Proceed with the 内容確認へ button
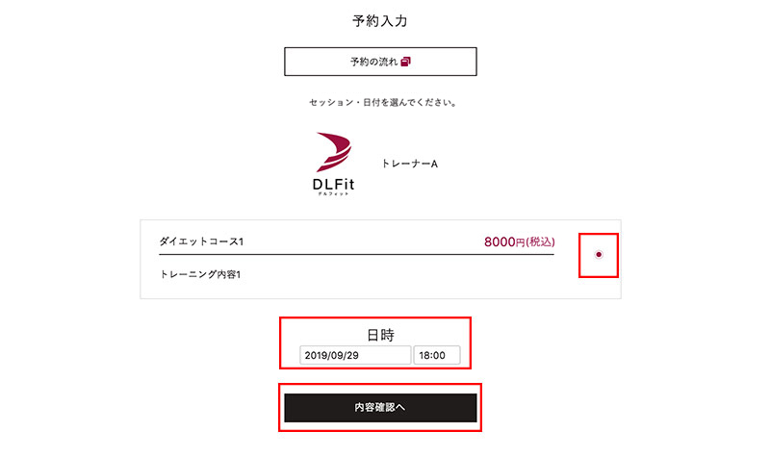 [x=380, y=407]
